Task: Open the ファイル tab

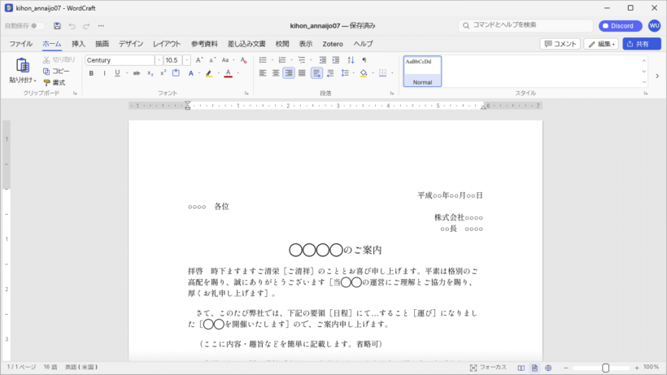Action: (20, 44)
